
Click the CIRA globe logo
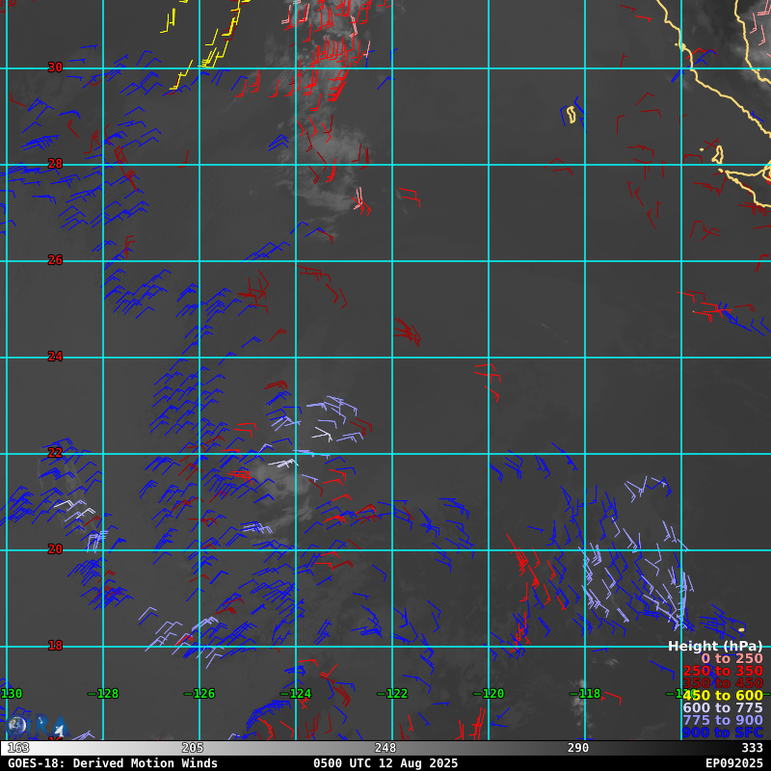(16, 726)
